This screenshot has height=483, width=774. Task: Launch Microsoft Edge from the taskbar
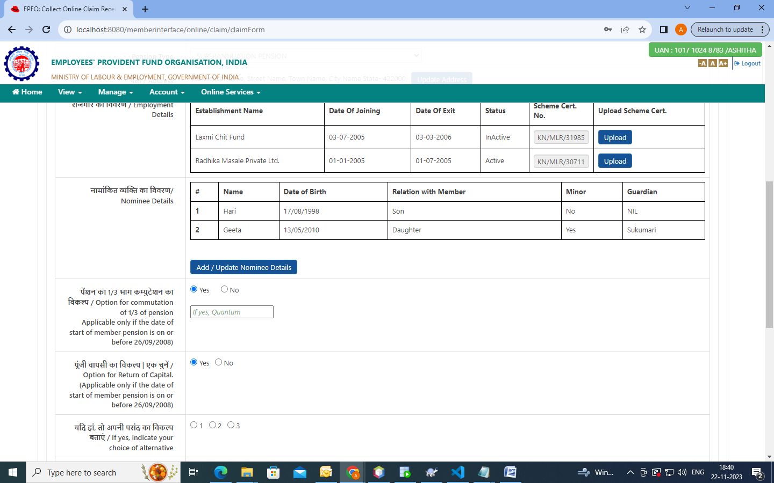(221, 472)
